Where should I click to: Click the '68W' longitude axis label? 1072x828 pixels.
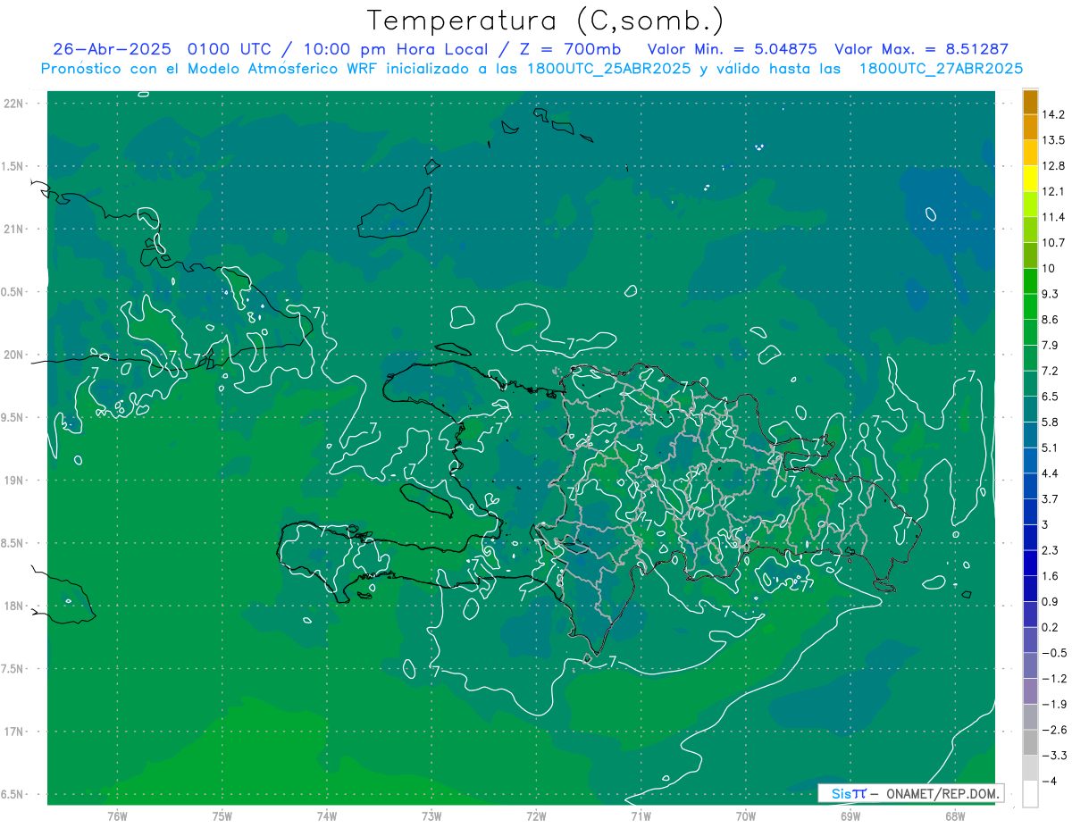955,815
